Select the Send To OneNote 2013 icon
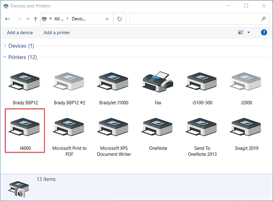Screen dimensions: 273x201 point(202,127)
